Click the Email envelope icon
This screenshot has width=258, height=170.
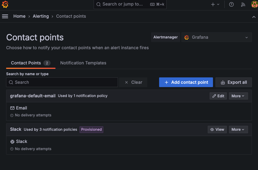12,108
